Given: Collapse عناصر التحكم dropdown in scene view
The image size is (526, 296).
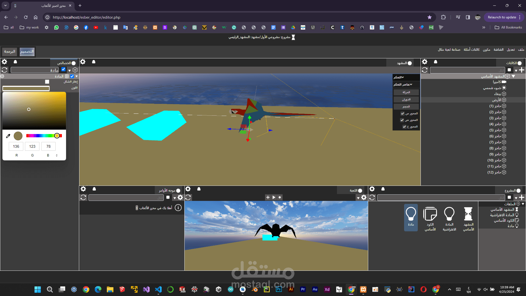Looking at the screenshot, I should click(403, 84).
